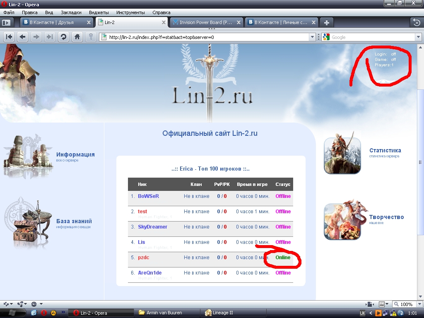Open player Lis profile link

point(142,242)
